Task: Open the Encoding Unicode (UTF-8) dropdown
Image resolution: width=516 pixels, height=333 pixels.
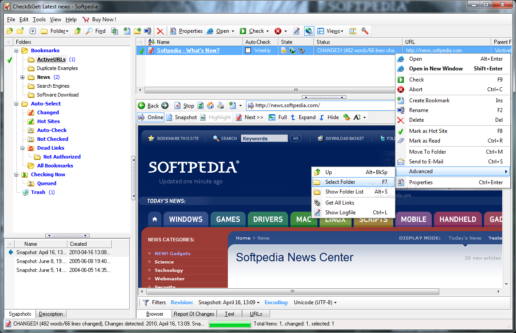Action: [315, 302]
